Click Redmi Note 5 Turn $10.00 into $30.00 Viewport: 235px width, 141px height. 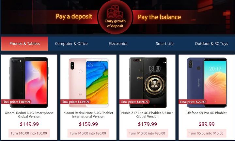coord(88,133)
